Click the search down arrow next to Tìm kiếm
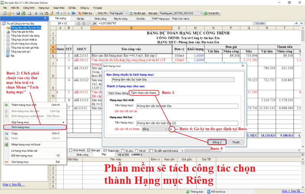 pos(302,23)
